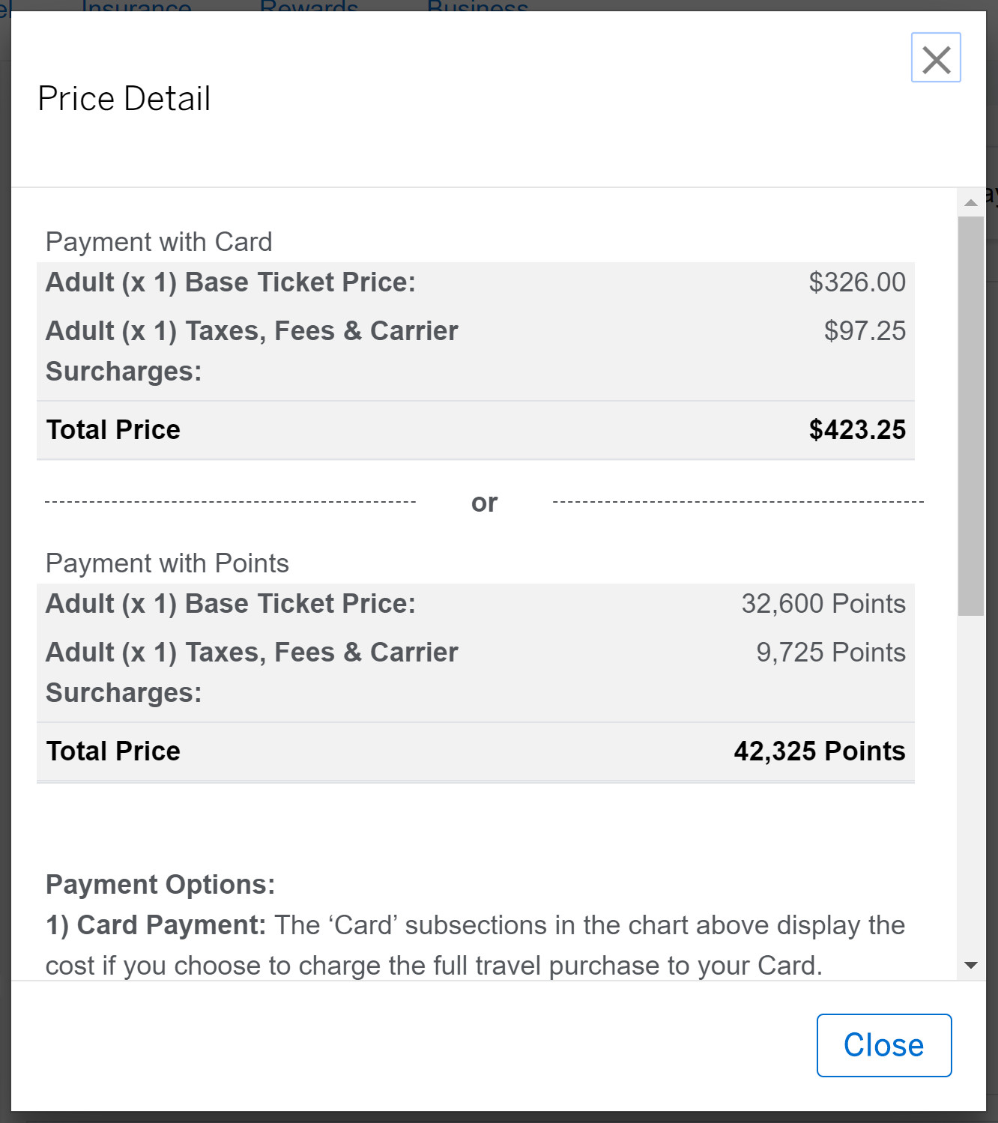
Task: Select the 32,600 Points base ticket value
Action: 823,604
